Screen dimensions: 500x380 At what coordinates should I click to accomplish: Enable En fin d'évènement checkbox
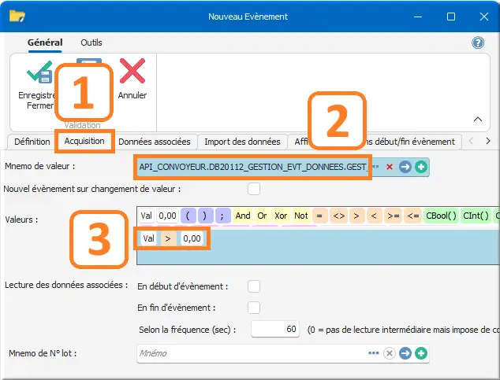[254, 308]
